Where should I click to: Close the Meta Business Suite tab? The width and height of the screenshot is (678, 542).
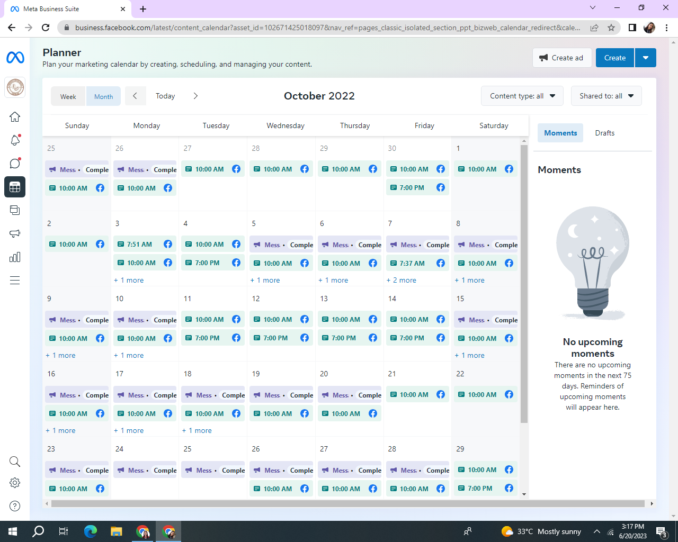tap(123, 9)
